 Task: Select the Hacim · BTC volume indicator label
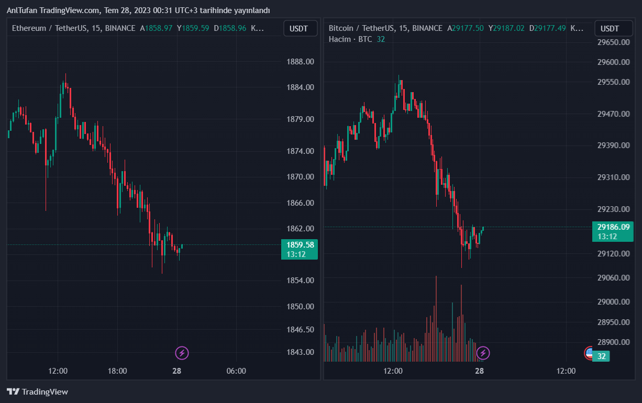350,39
